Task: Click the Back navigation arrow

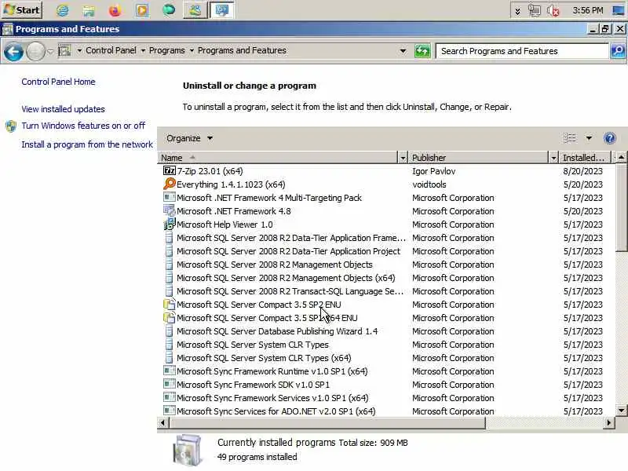Action: [x=13, y=52]
